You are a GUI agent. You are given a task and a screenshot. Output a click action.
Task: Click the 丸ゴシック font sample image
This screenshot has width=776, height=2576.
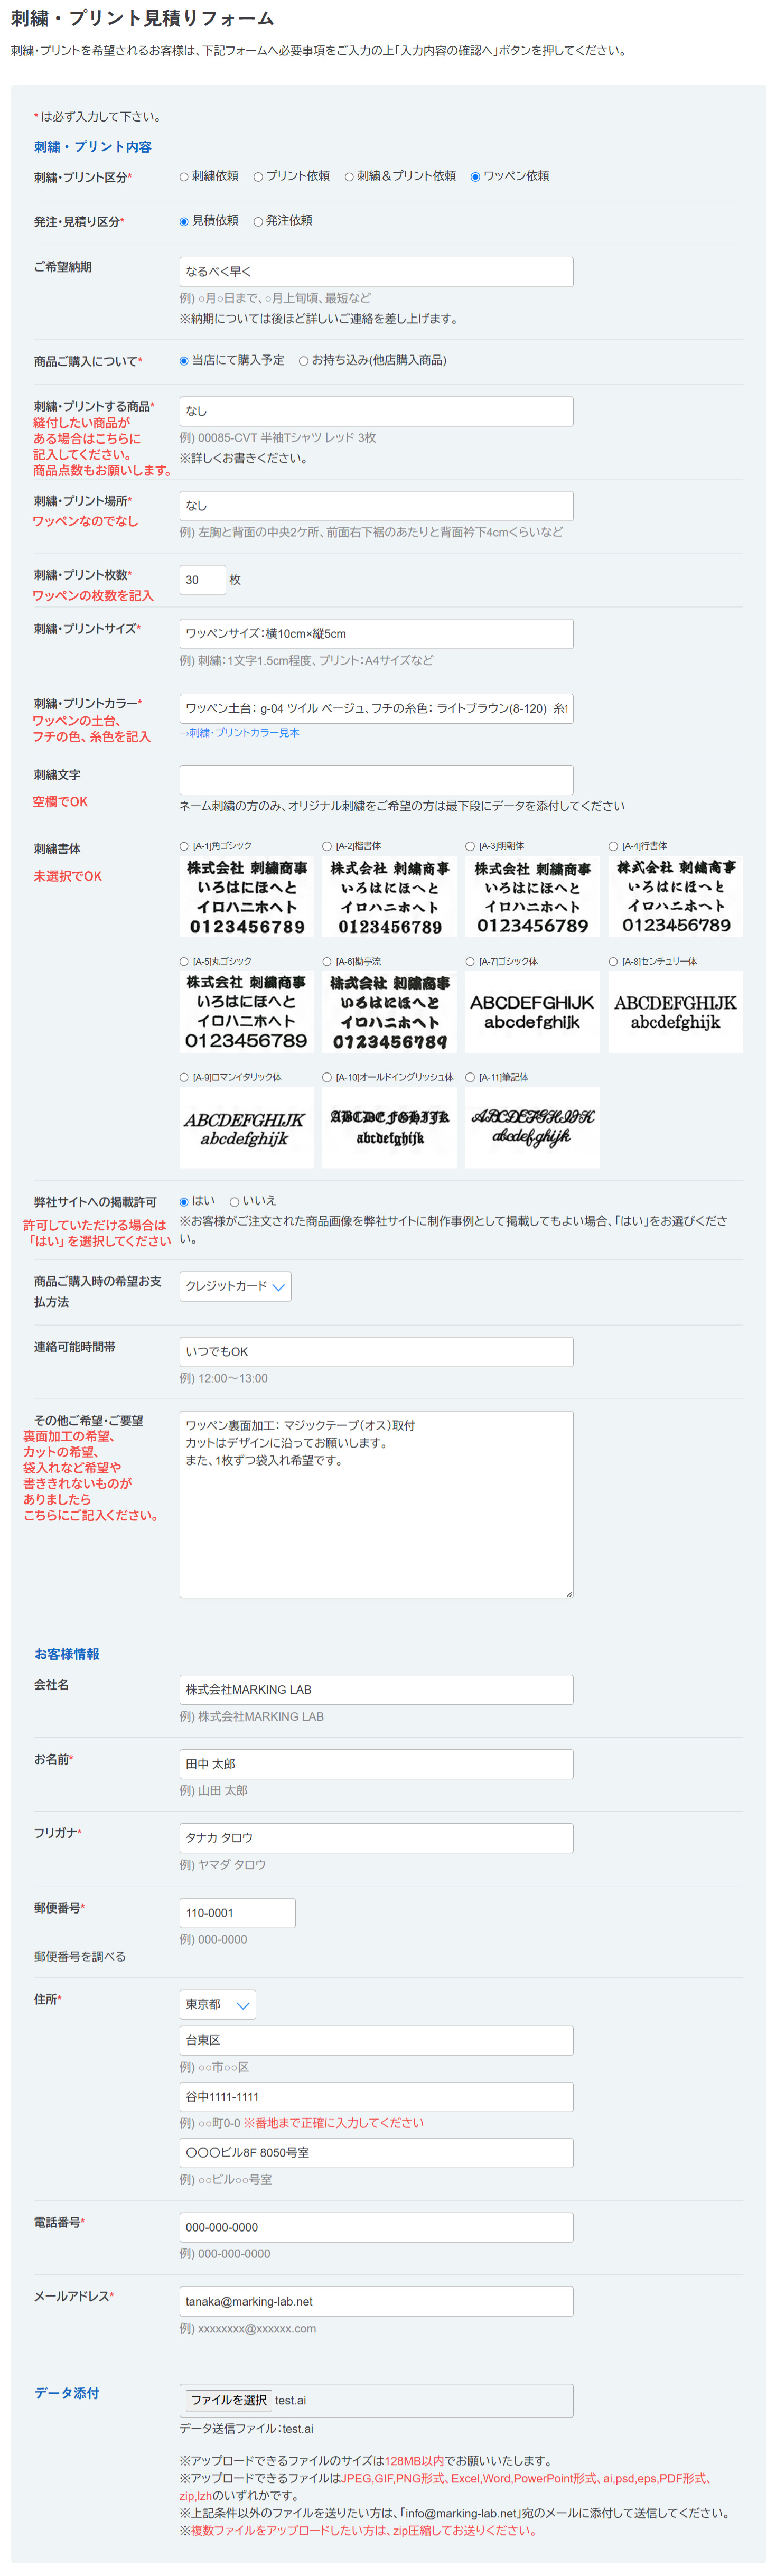(246, 1012)
